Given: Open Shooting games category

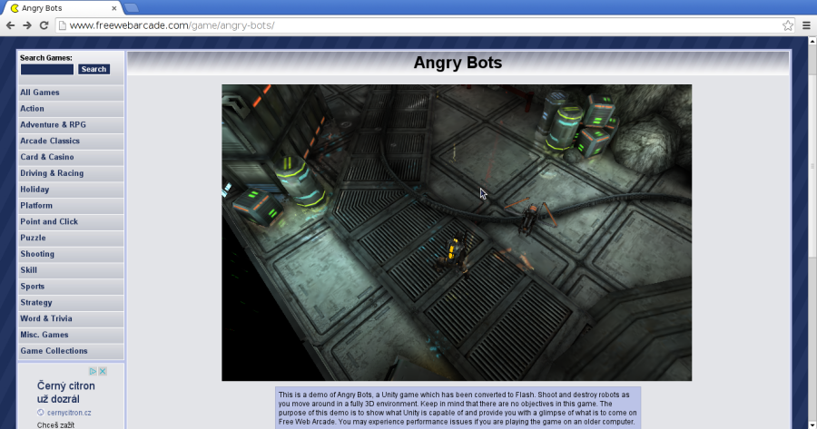Looking at the screenshot, I should [x=71, y=254].
